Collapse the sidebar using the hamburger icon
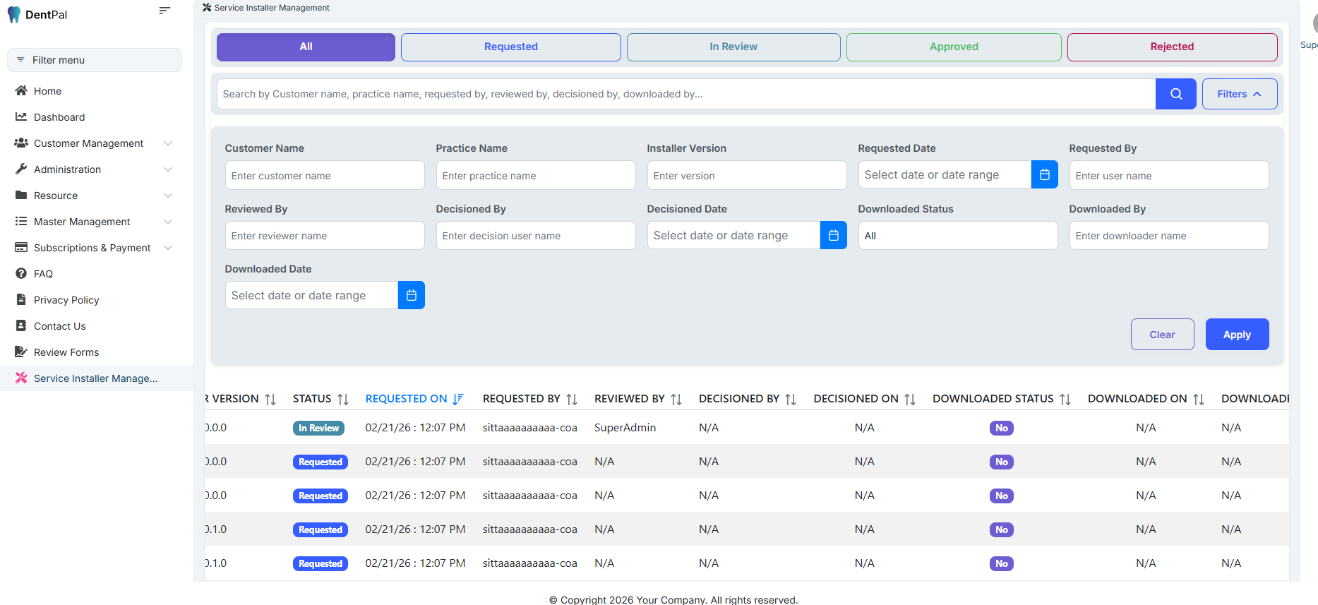Image resolution: width=1318 pixels, height=605 pixels. (x=164, y=11)
